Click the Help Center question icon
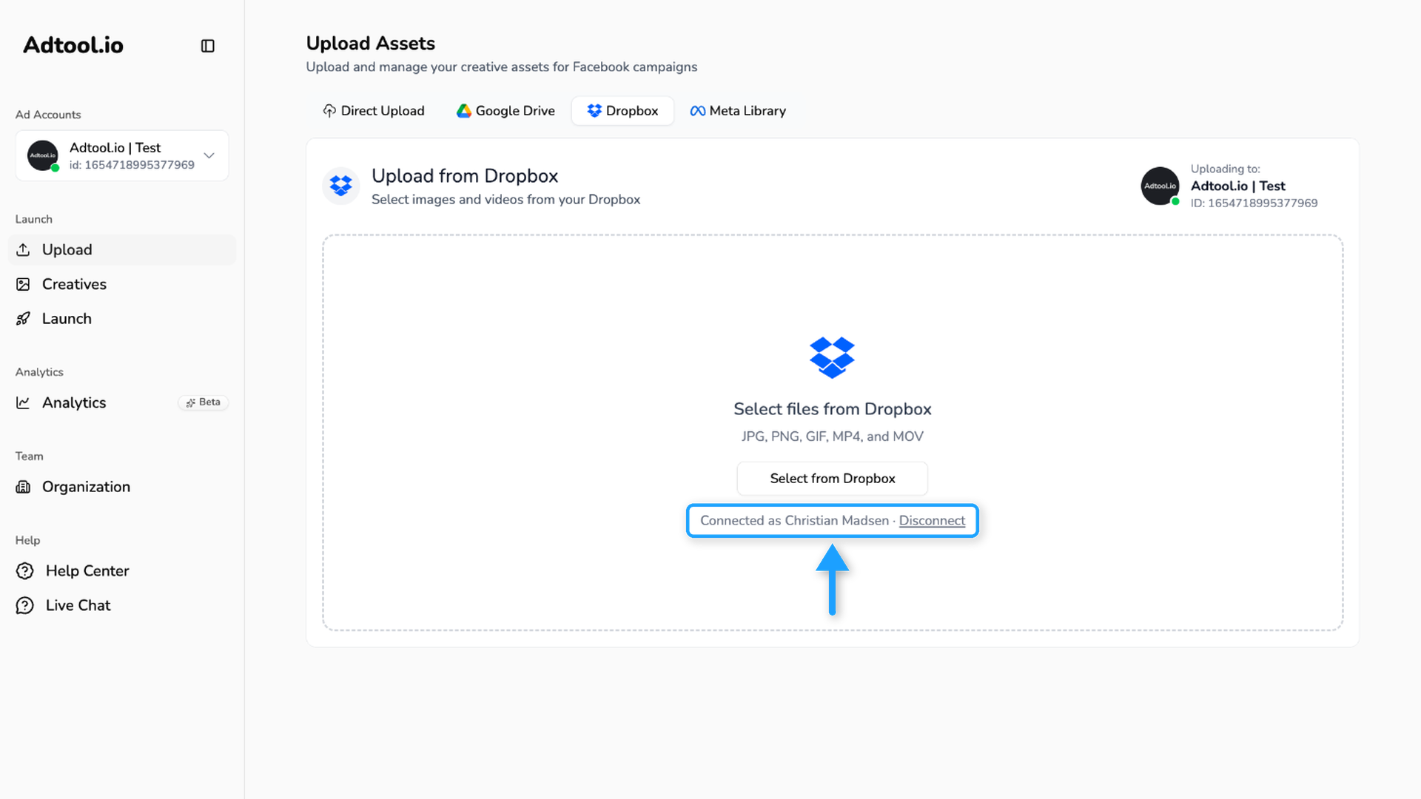The image size is (1421, 799). point(25,571)
